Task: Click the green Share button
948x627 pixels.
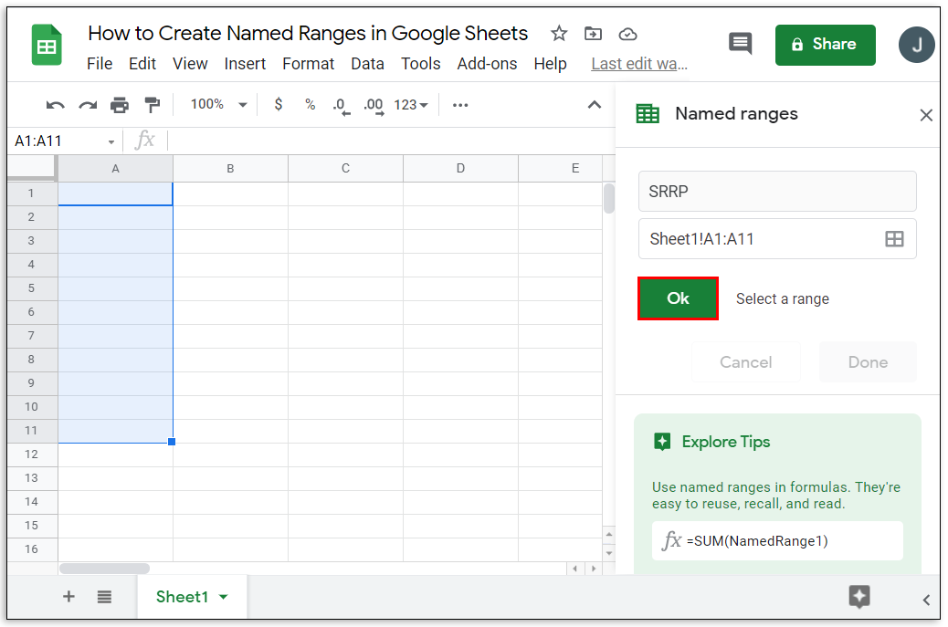Action: 825,45
